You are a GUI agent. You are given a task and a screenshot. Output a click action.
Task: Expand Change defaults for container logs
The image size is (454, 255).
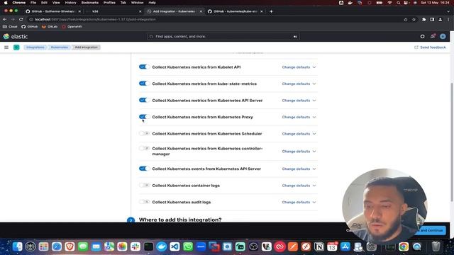point(299,186)
